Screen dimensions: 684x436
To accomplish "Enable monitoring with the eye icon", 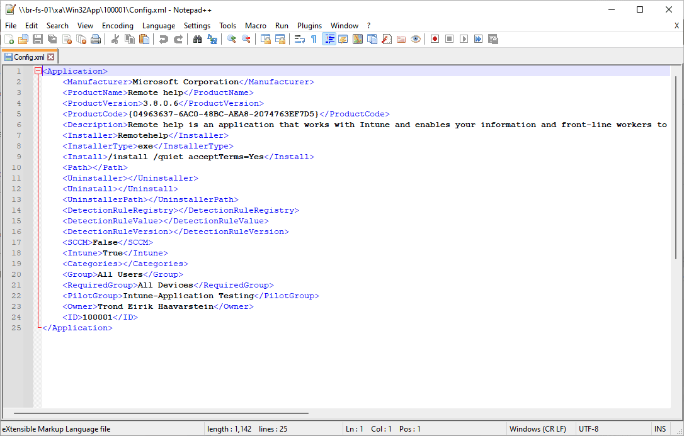I will (416, 38).
